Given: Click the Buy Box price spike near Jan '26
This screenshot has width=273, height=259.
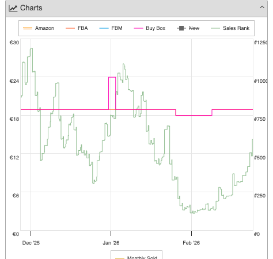Looking at the screenshot, I should [112, 77].
